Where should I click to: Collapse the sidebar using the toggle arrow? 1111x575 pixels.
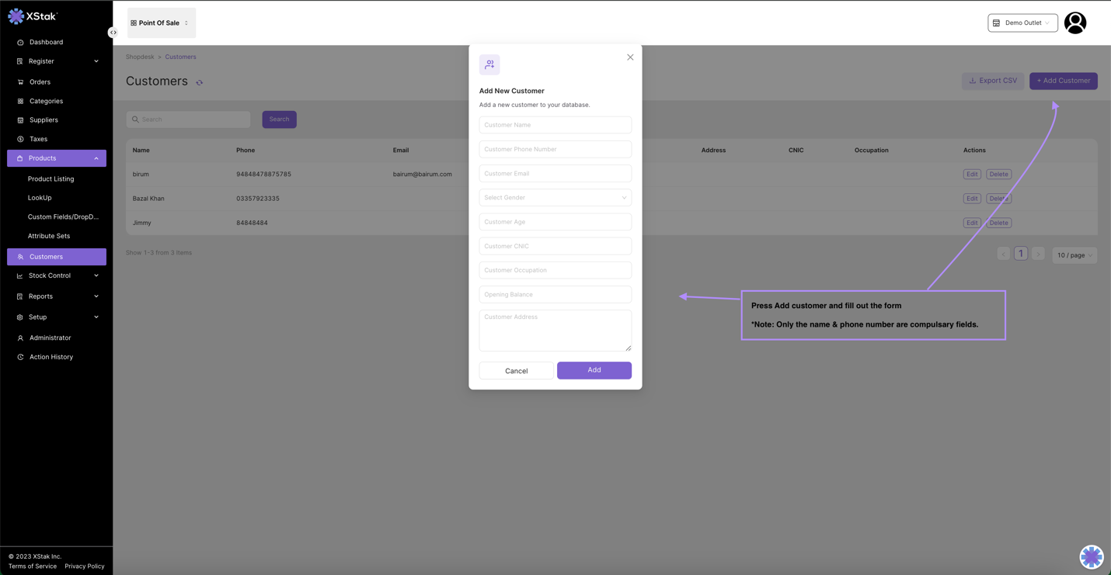[x=113, y=33]
